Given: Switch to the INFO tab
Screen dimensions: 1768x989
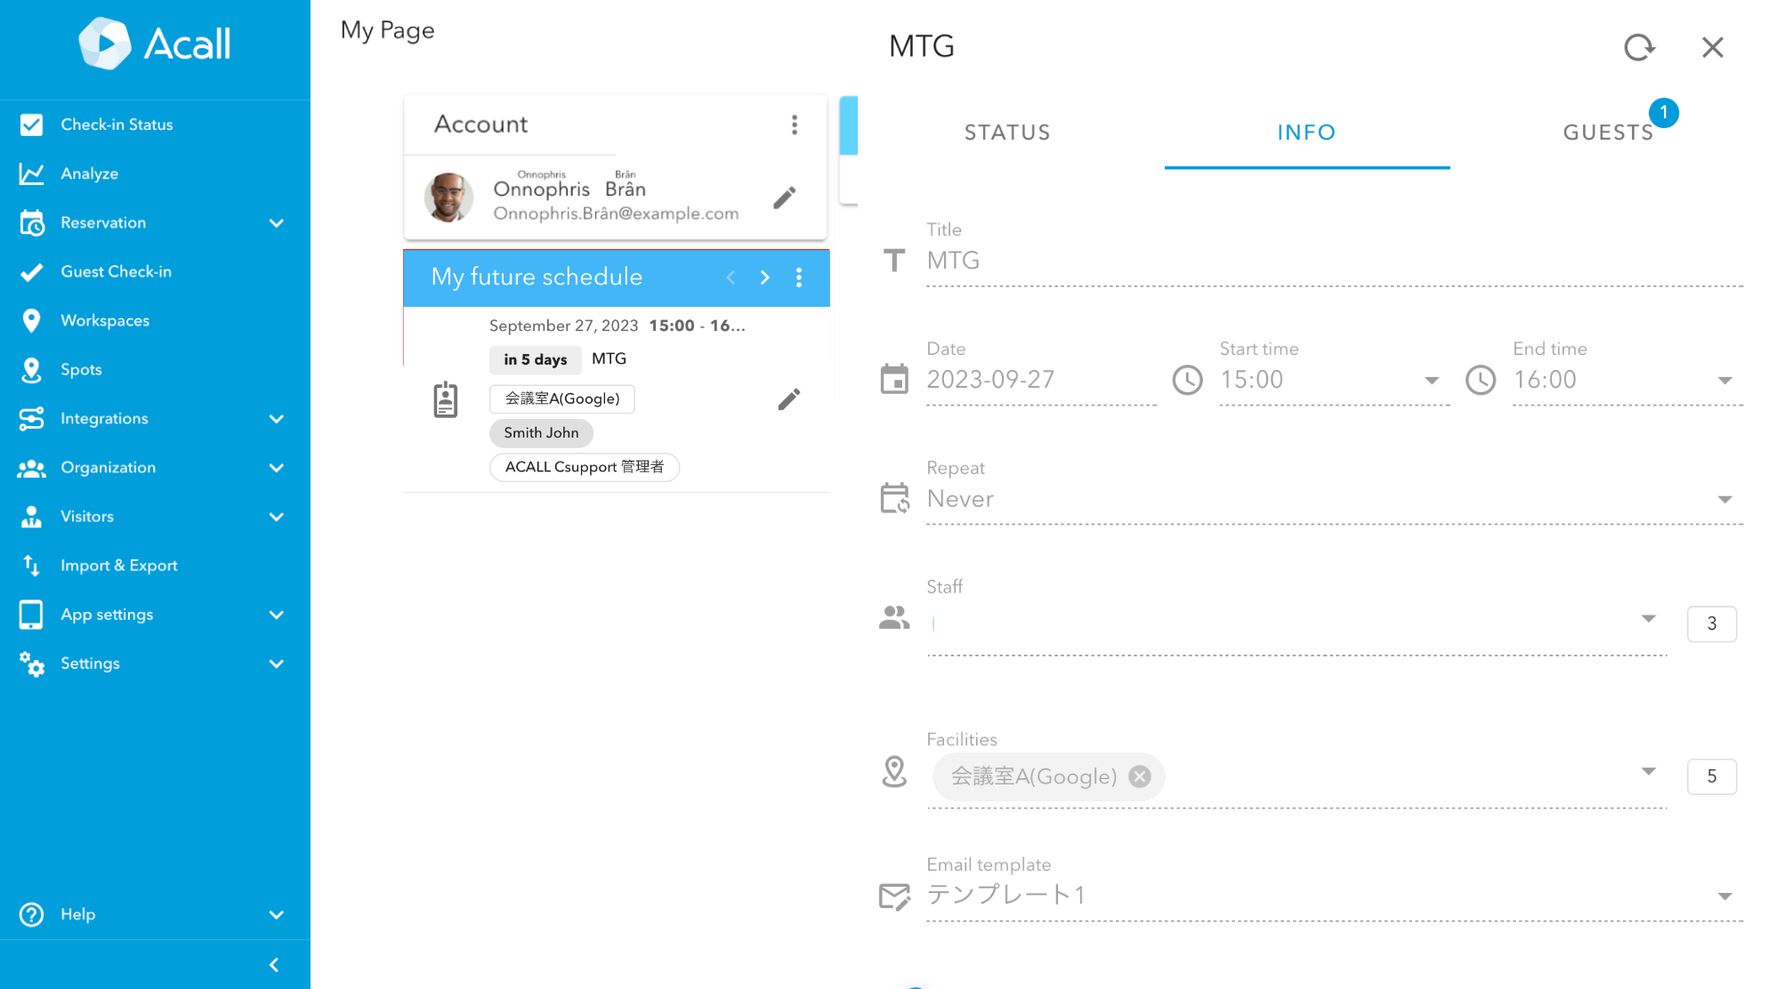Looking at the screenshot, I should point(1306,133).
